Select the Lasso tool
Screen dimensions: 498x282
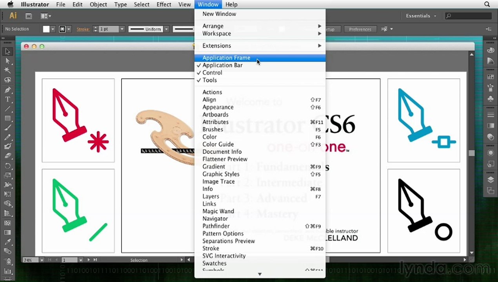point(7,80)
